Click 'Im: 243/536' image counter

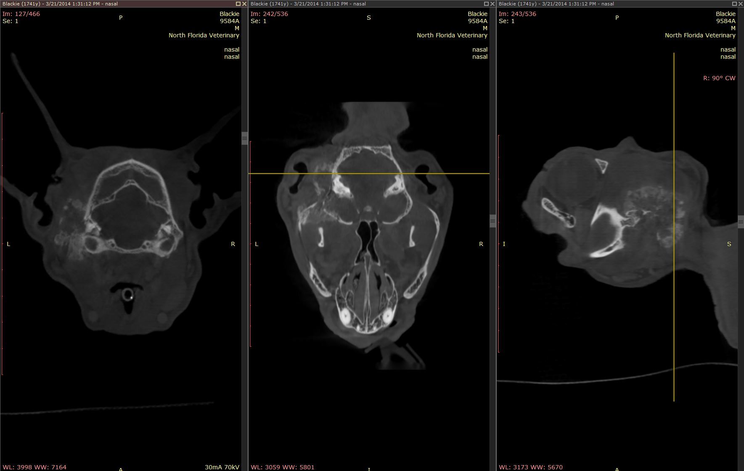[517, 14]
